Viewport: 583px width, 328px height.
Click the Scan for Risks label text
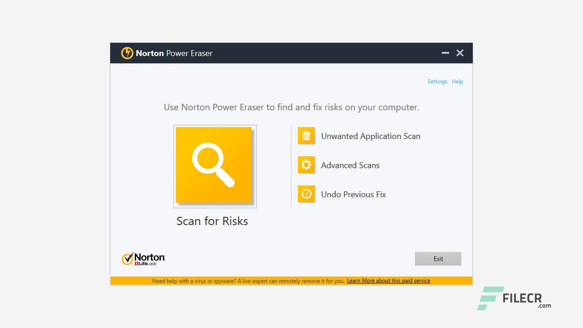[x=212, y=221]
